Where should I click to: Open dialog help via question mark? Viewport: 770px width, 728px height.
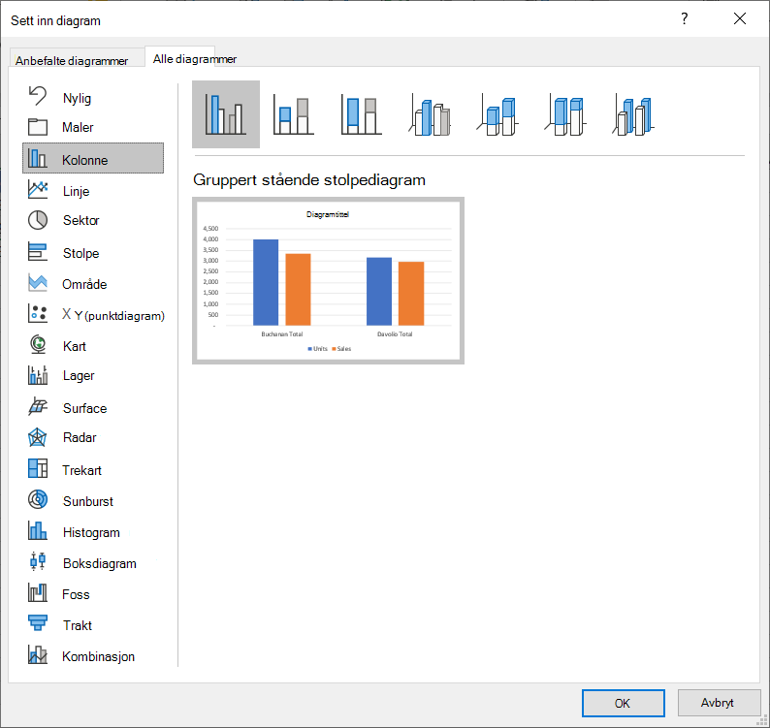tap(684, 19)
